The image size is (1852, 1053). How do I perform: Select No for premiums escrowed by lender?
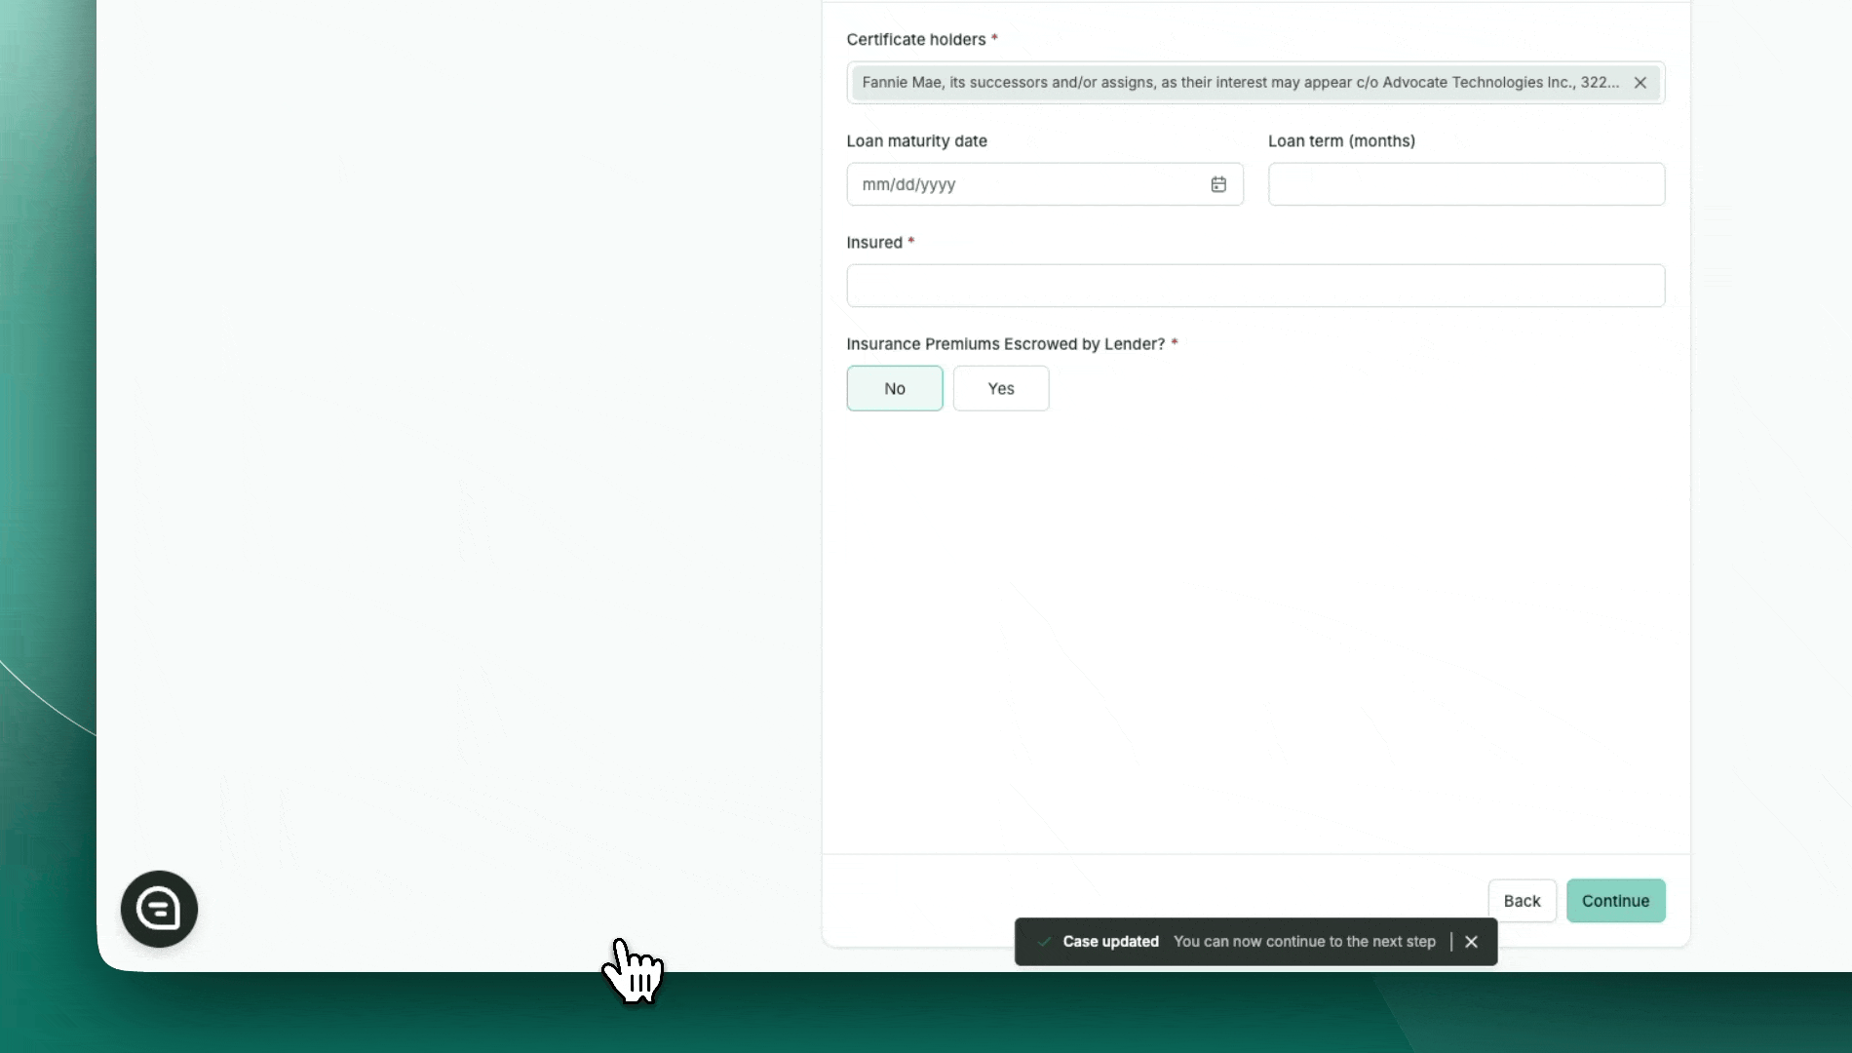point(894,388)
